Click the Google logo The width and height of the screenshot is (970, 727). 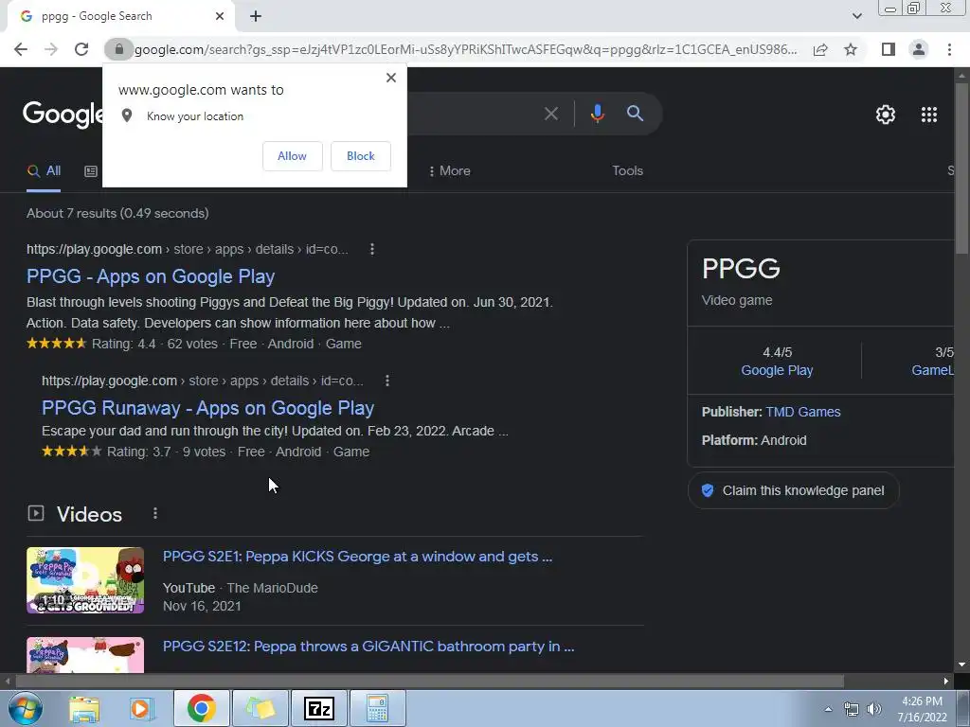[63, 115]
